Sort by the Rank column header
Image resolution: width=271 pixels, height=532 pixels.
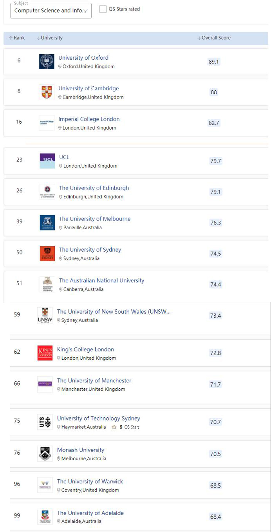coord(17,38)
